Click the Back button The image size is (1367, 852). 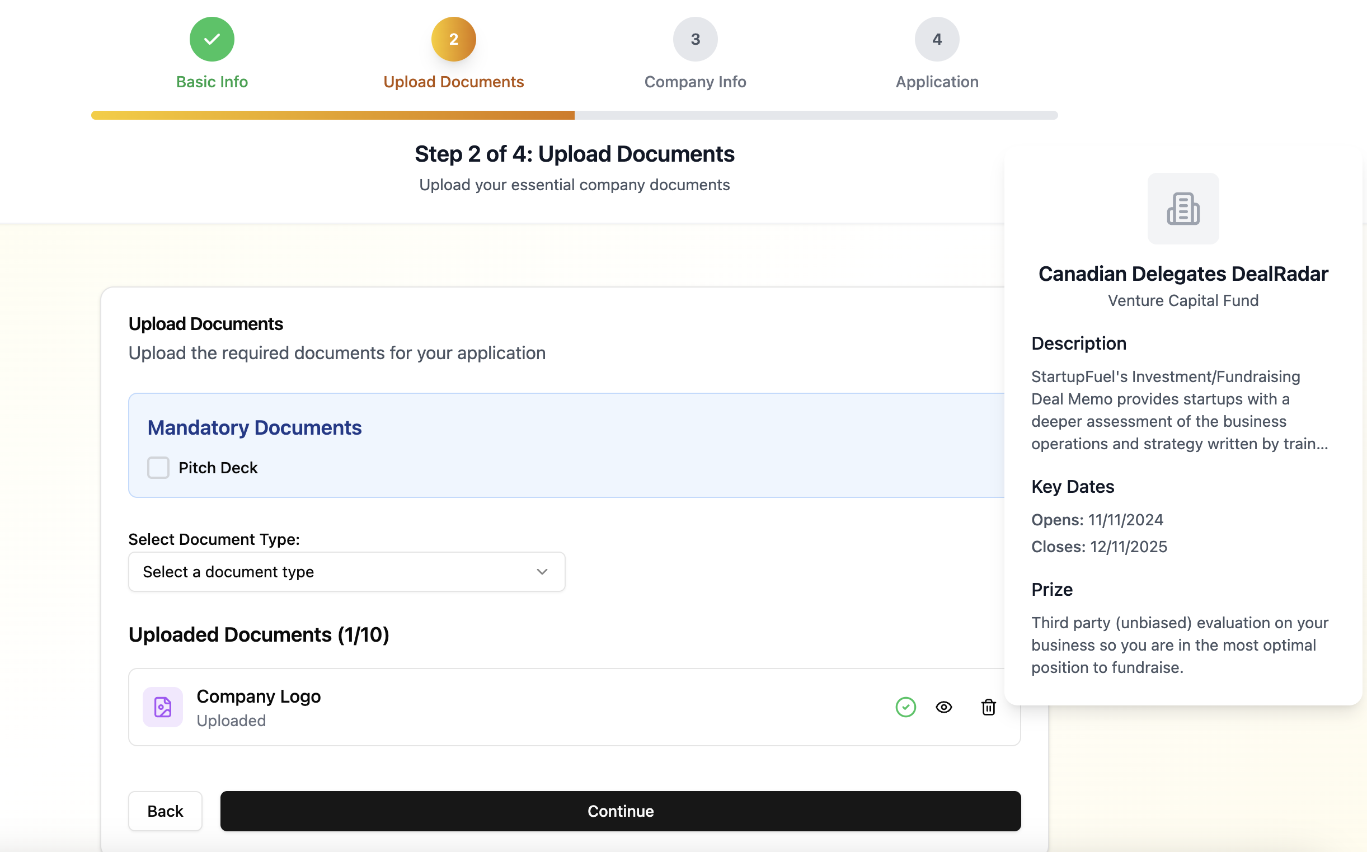(x=165, y=811)
